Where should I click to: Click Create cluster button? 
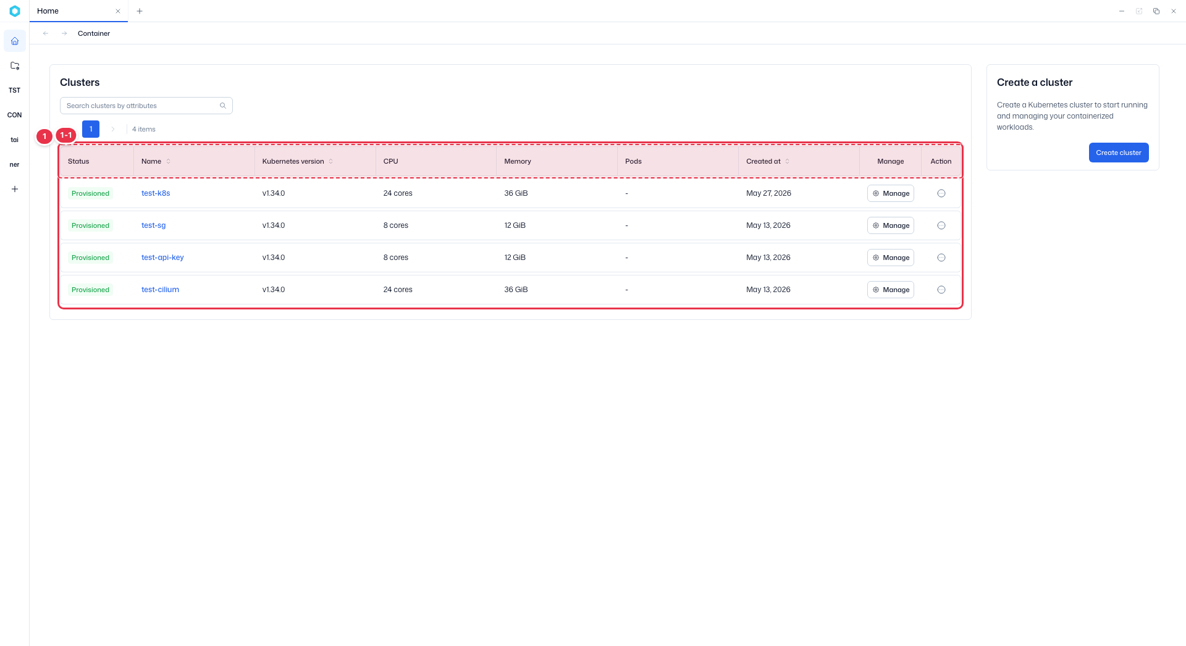(x=1119, y=153)
